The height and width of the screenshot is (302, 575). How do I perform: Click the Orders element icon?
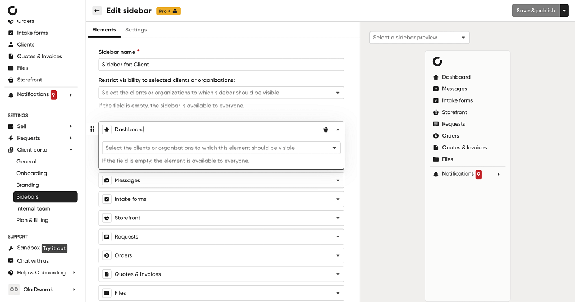pos(107,255)
